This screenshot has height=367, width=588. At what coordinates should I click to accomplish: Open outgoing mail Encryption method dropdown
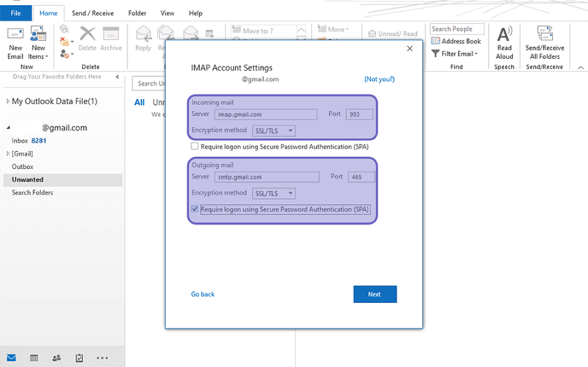[273, 193]
